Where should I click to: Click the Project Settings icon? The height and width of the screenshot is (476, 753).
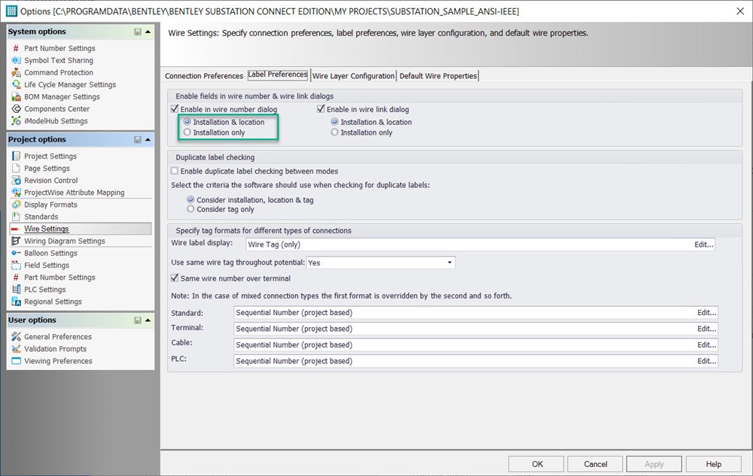[x=16, y=156]
